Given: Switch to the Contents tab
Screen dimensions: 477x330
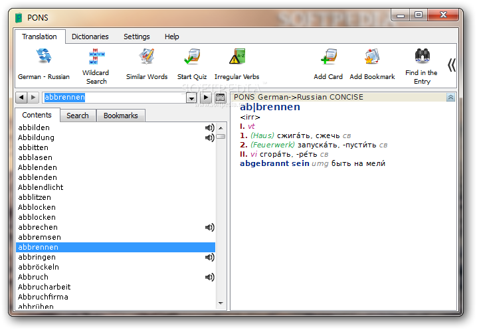Looking at the screenshot, I should click(37, 115).
